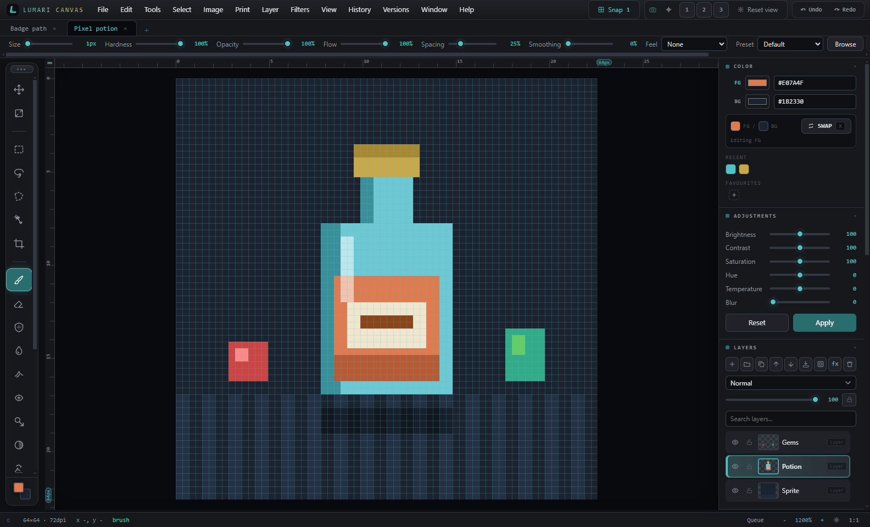
Task: Click Reset view
Action: [x=758, y=10]
